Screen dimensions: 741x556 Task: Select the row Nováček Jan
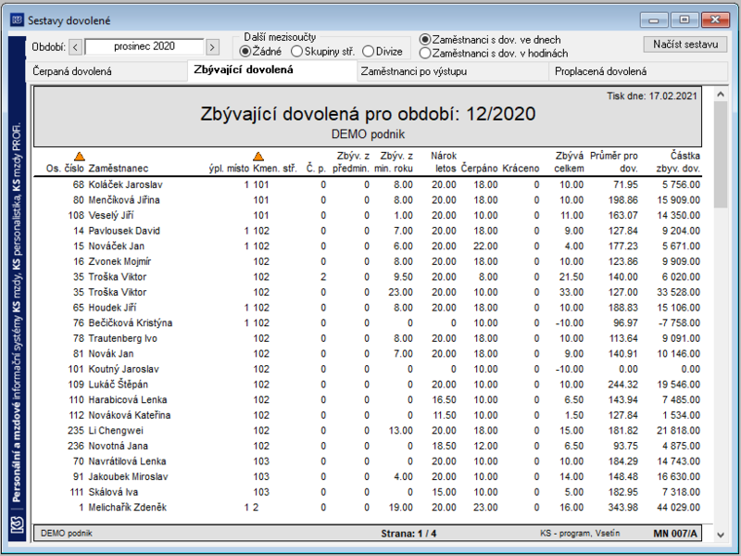(368, 246)
